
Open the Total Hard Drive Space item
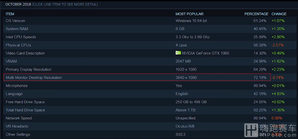click(149, 110)
